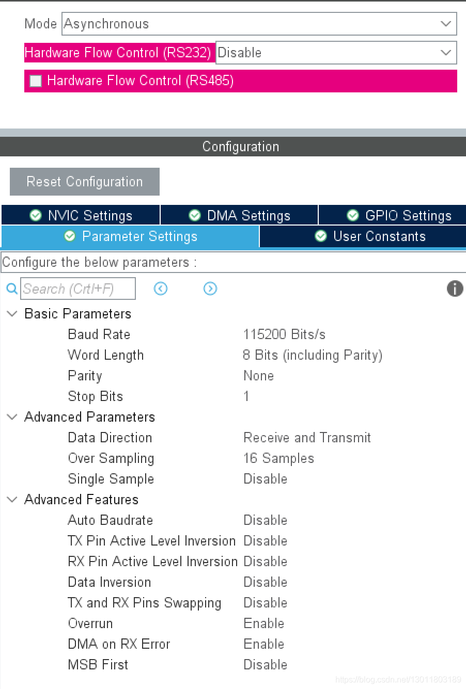
Task: Open the Mode dropdown showing Asynchronous
Action: (x=445, y=24)
